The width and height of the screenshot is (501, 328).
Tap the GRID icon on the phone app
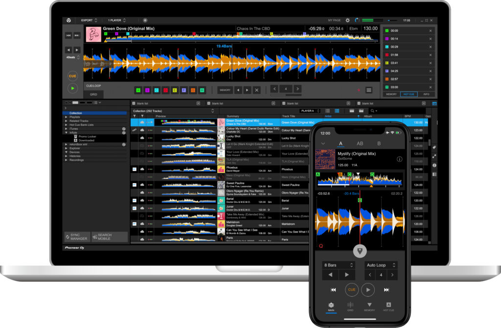[350, 306]
